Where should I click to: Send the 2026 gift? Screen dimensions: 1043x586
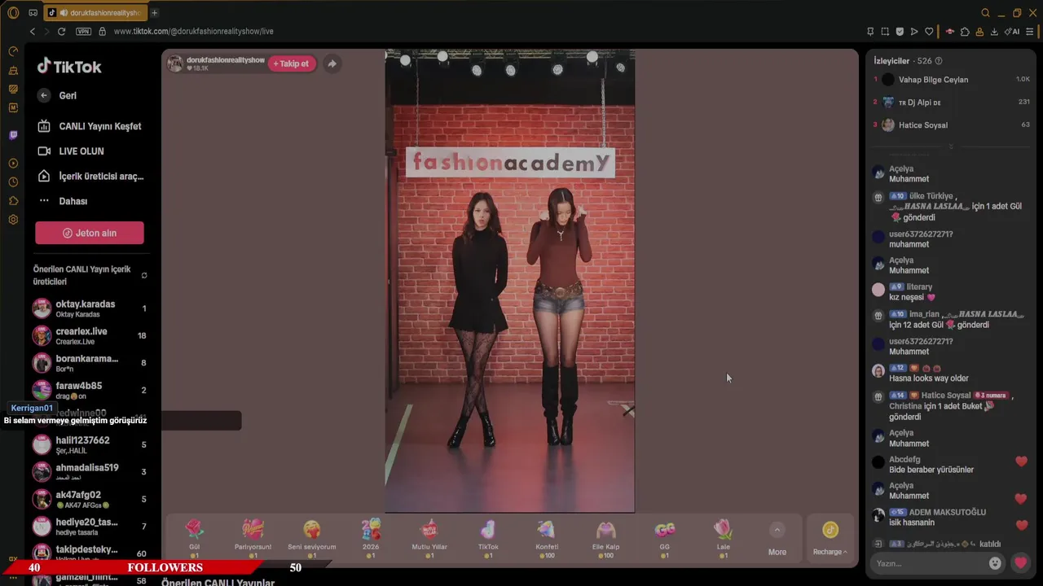point(371,538)
